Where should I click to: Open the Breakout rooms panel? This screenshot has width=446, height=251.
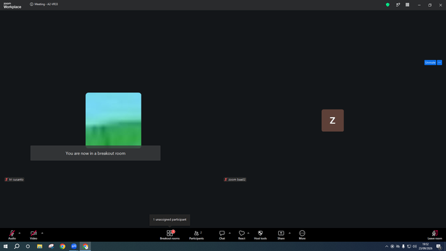coord(169,235)
